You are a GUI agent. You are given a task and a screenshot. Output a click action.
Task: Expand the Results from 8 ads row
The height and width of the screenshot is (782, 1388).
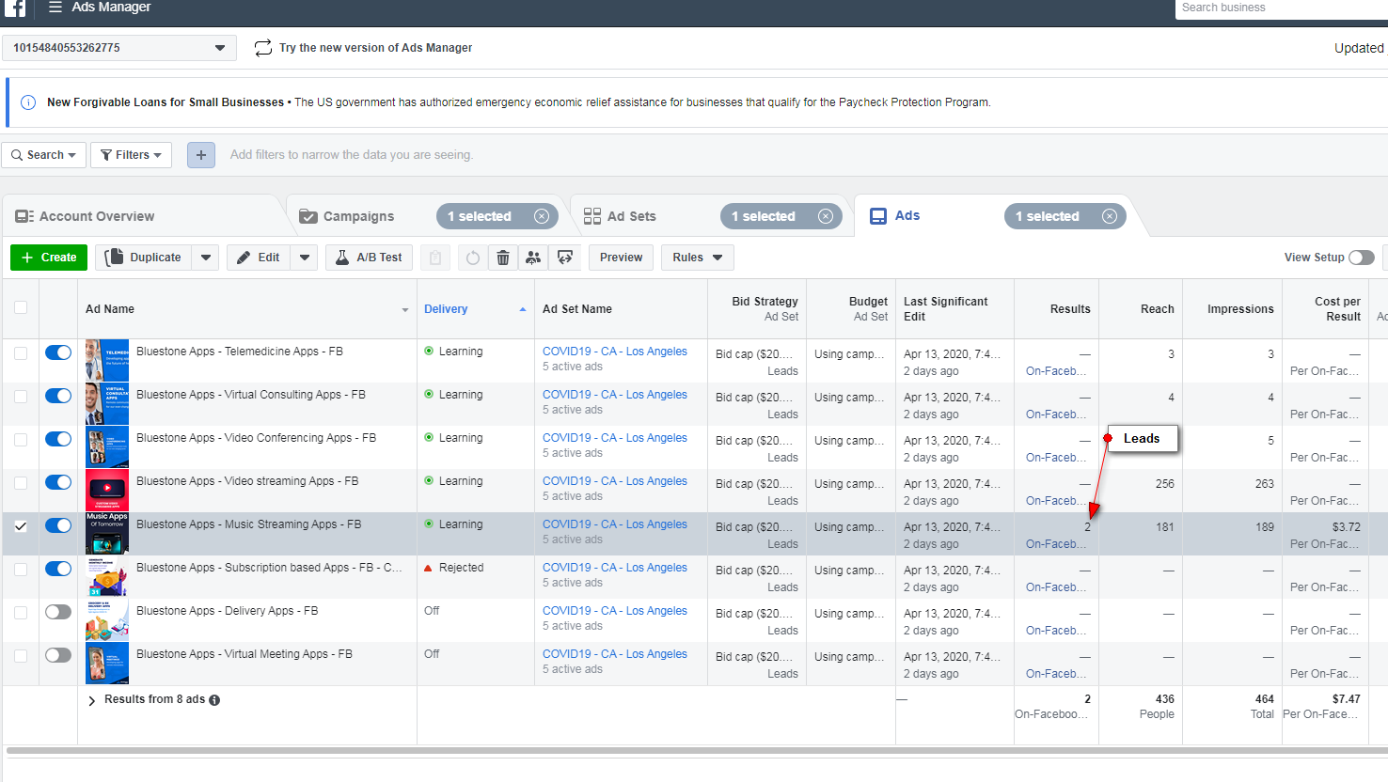(x=92, y=700)
